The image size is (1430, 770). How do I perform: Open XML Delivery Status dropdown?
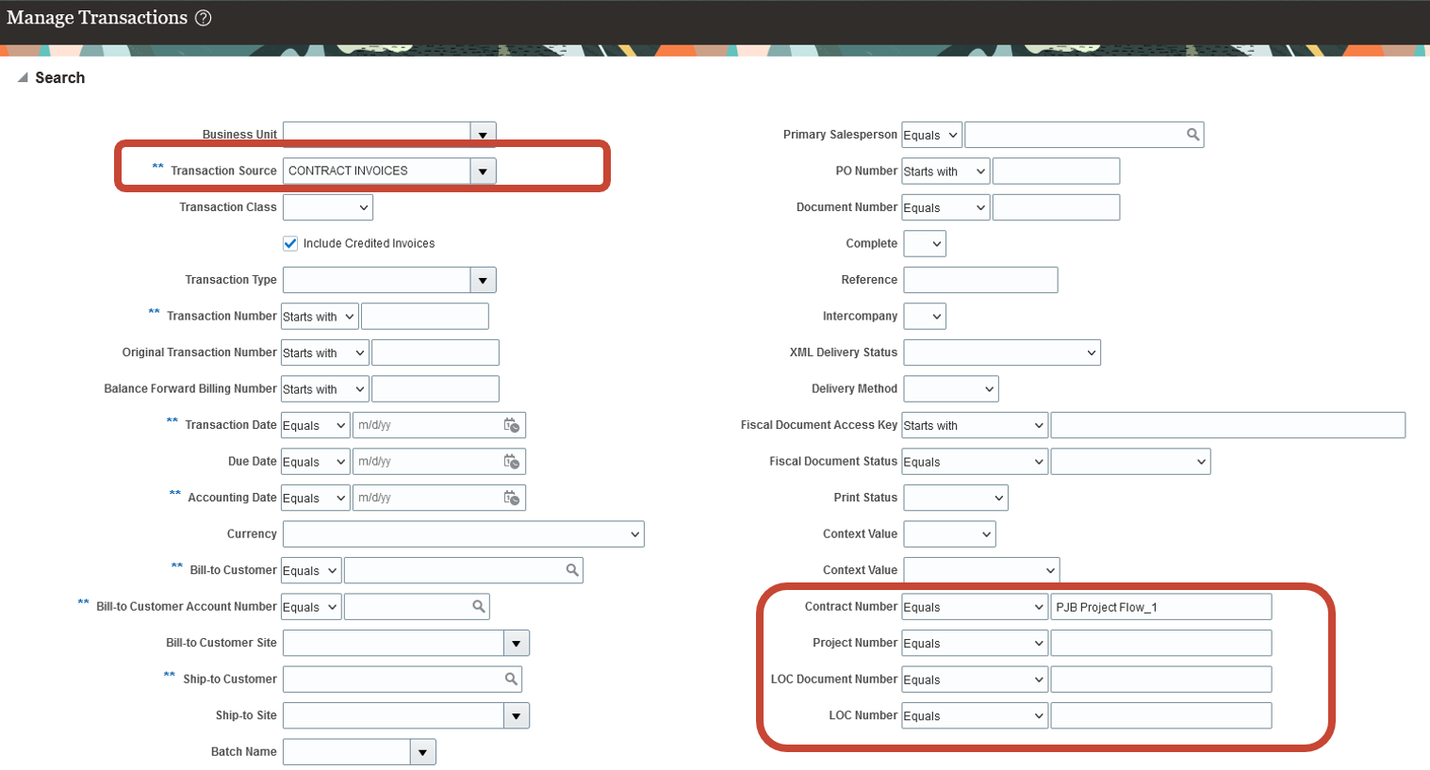coord(1002,352)
